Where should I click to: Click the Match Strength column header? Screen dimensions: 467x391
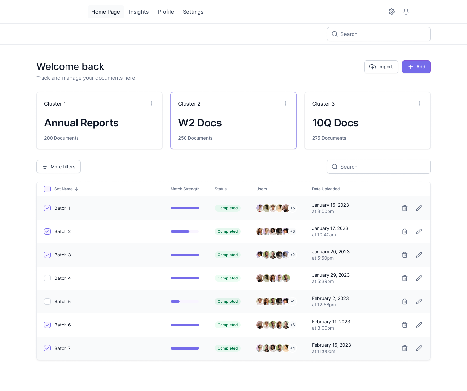[x=185, y=189]
